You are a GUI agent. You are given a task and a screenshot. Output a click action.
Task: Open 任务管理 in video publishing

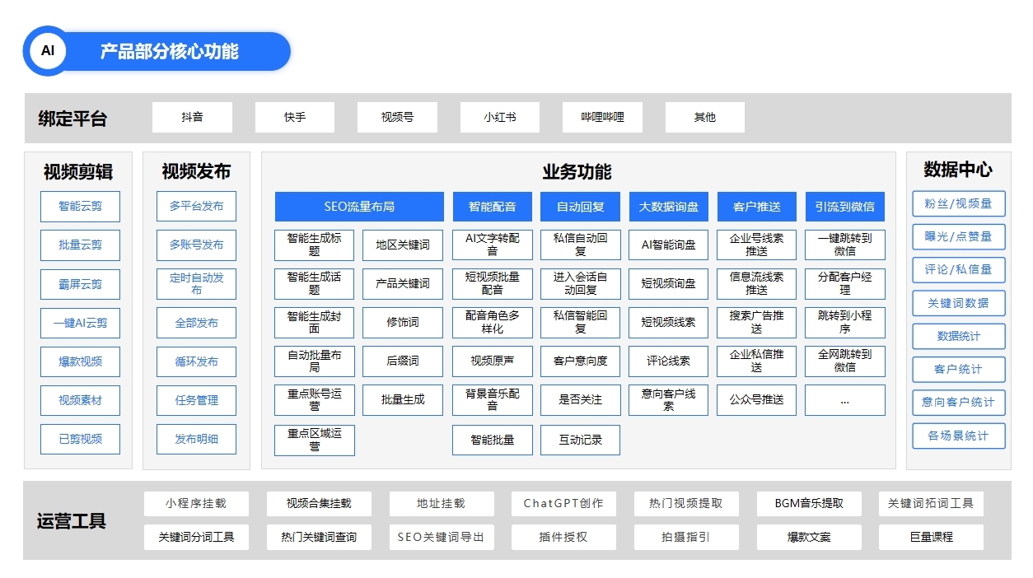click(x=196, y=400)
